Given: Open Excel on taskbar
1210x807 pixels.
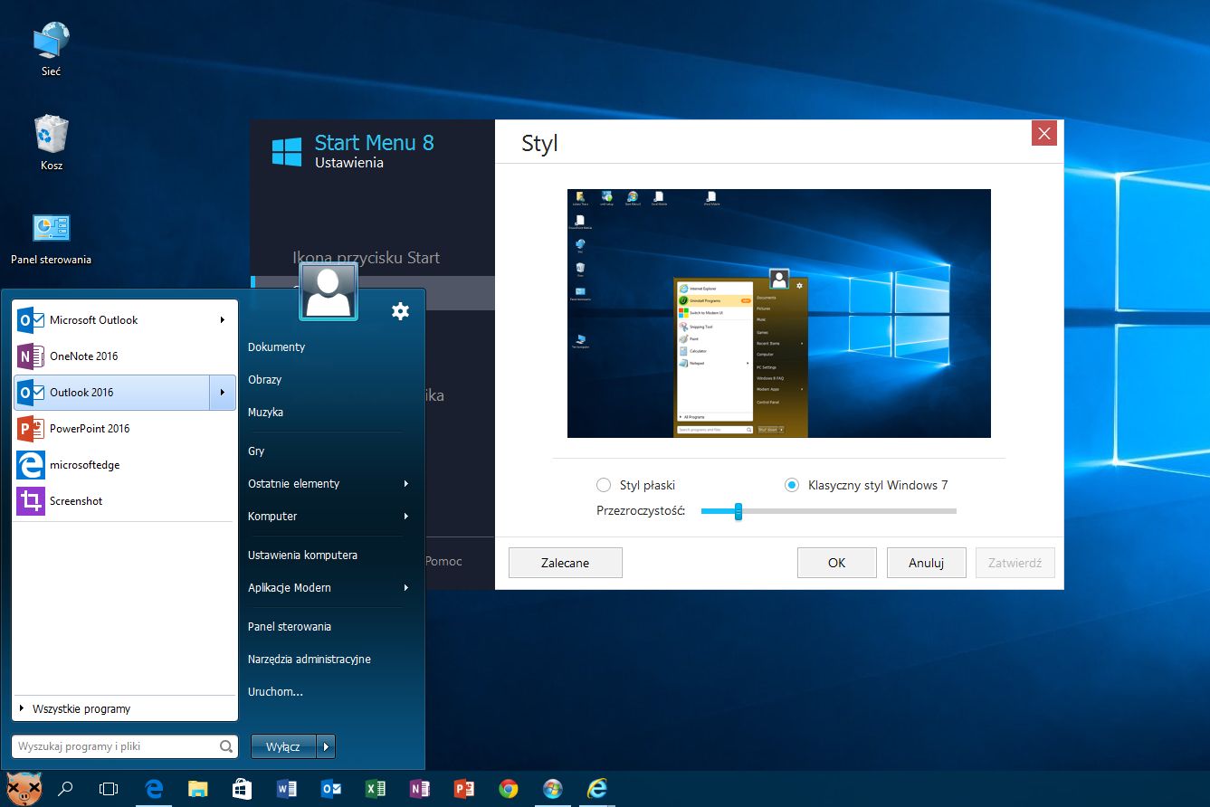Looking at the screenshot, I should pyautogui.click(x=375, y=789).
